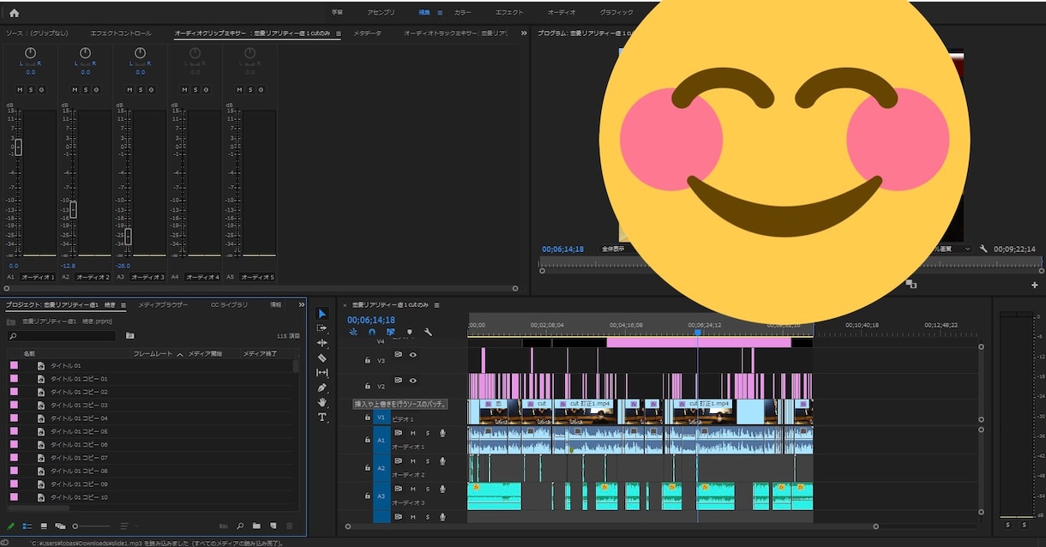The height and width of the screenshot is (547, 1046).
Task: Click the A1 track target button
Action: click(x=382, y=440)
